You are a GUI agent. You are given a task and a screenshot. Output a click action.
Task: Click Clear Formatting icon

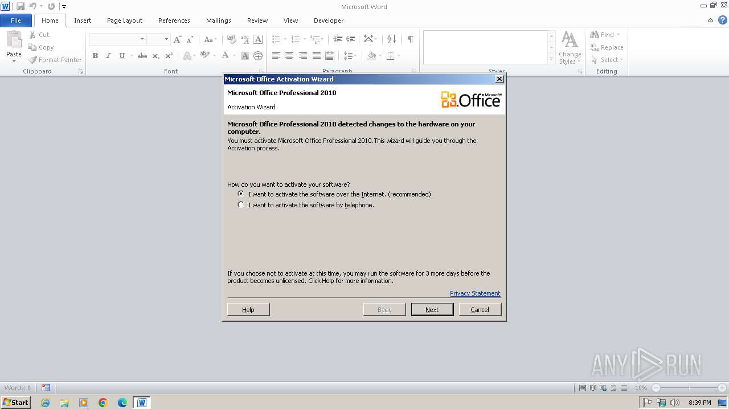point(232,39)
